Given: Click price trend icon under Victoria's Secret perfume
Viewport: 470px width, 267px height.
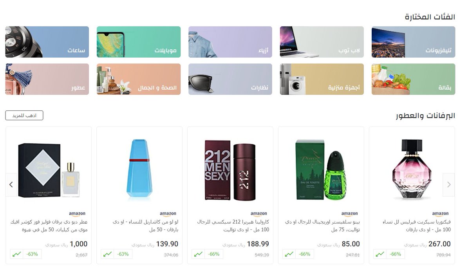Looking at the screenshot, I should pyautogui.click(x=380, y=254).
